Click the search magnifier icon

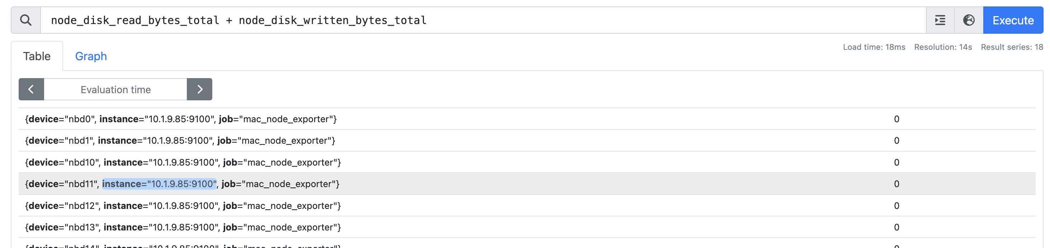click(x=26, y=20)
